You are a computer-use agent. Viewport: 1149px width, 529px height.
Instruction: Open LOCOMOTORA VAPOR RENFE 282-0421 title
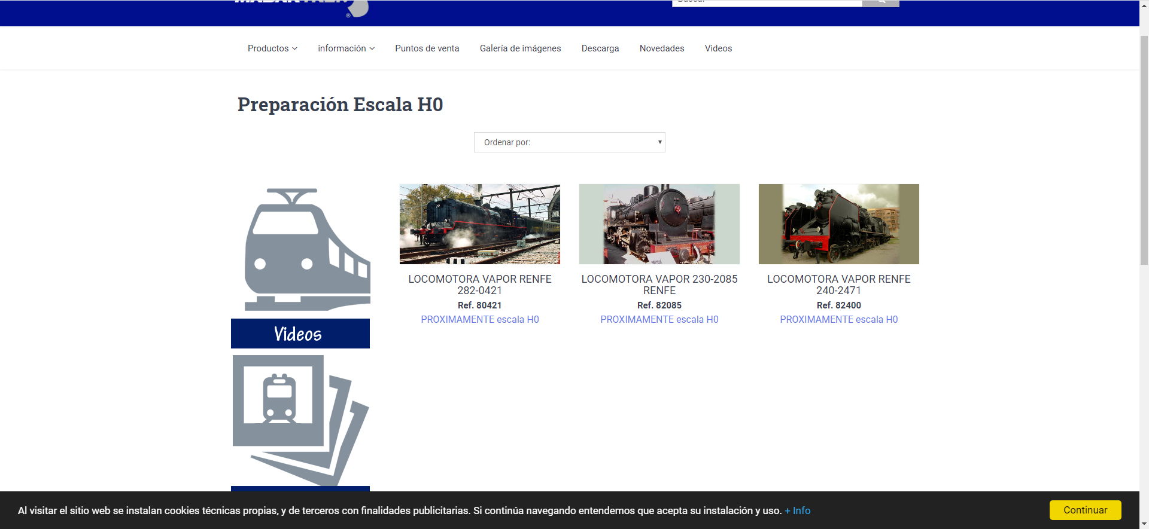[480, 285]
